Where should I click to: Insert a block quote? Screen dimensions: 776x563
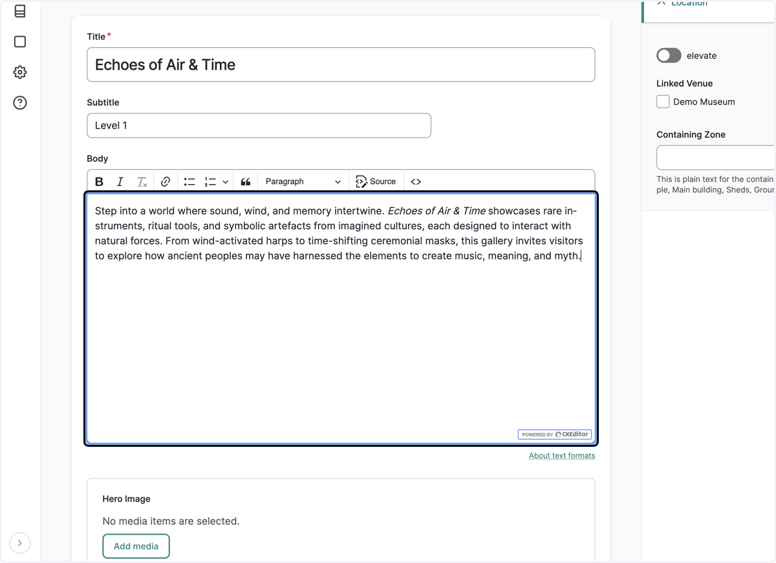point(246,181)
